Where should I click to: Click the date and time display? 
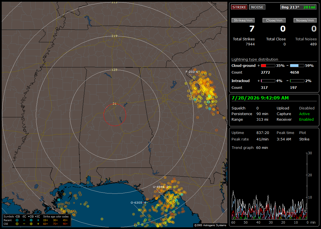(260, 98)
